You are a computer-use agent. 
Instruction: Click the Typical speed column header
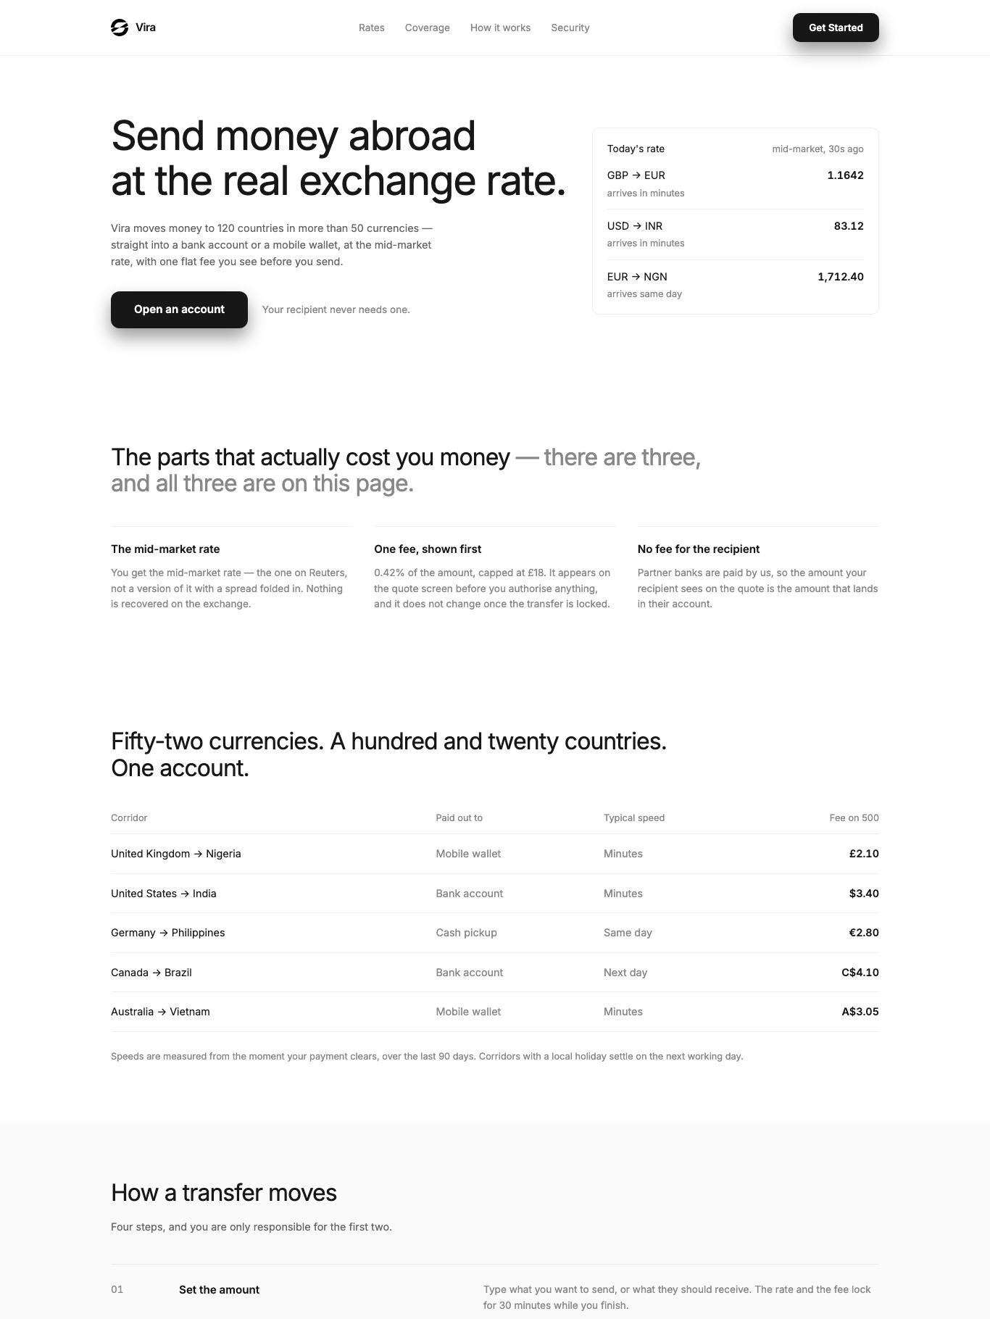tap(634, 817)
